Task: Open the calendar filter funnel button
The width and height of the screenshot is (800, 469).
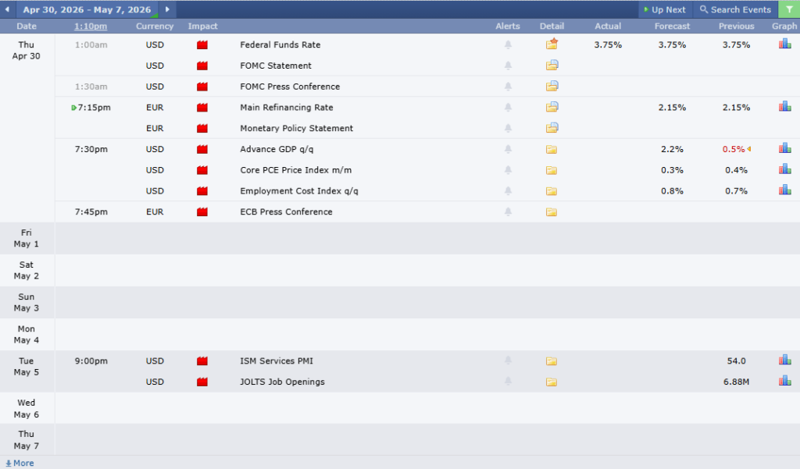Action: 788,9
